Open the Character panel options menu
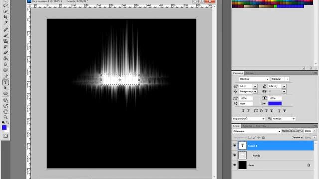This screenshot has height=179, width=319. click(x=315, y=73)
